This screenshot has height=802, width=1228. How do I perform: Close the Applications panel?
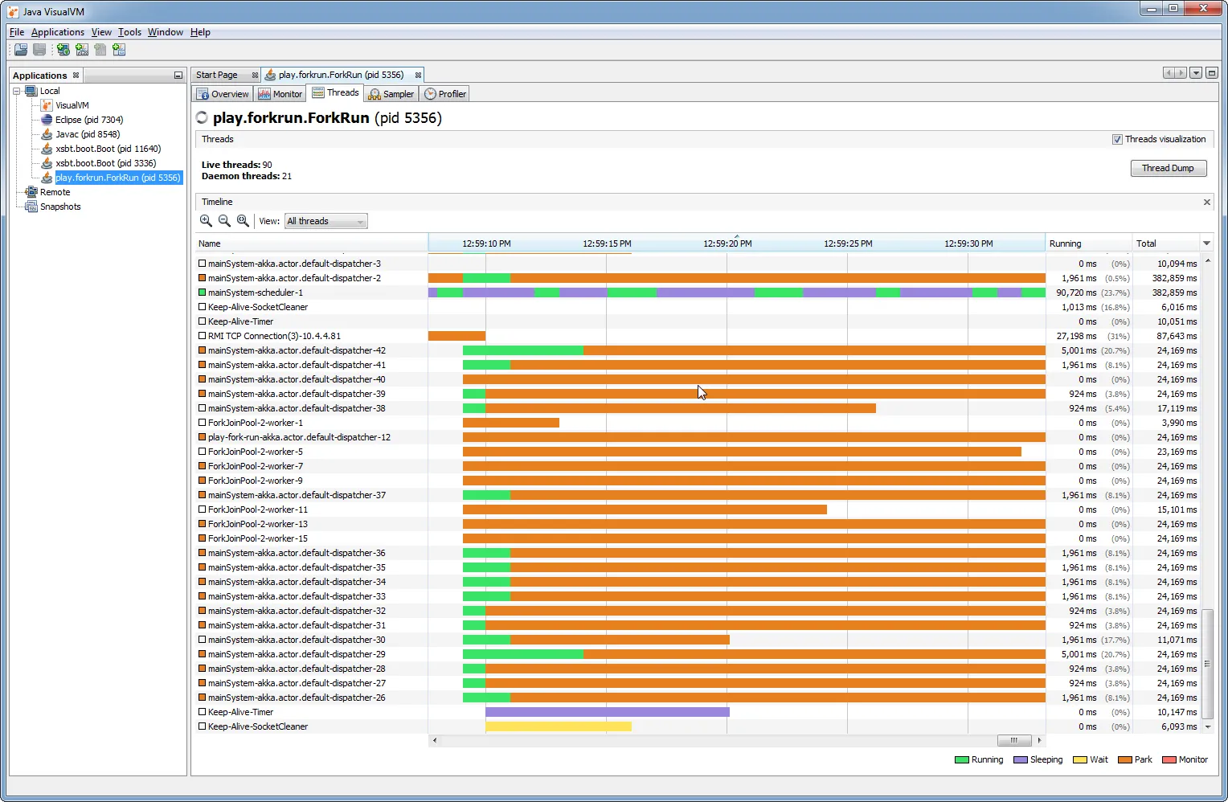[76, 75]
